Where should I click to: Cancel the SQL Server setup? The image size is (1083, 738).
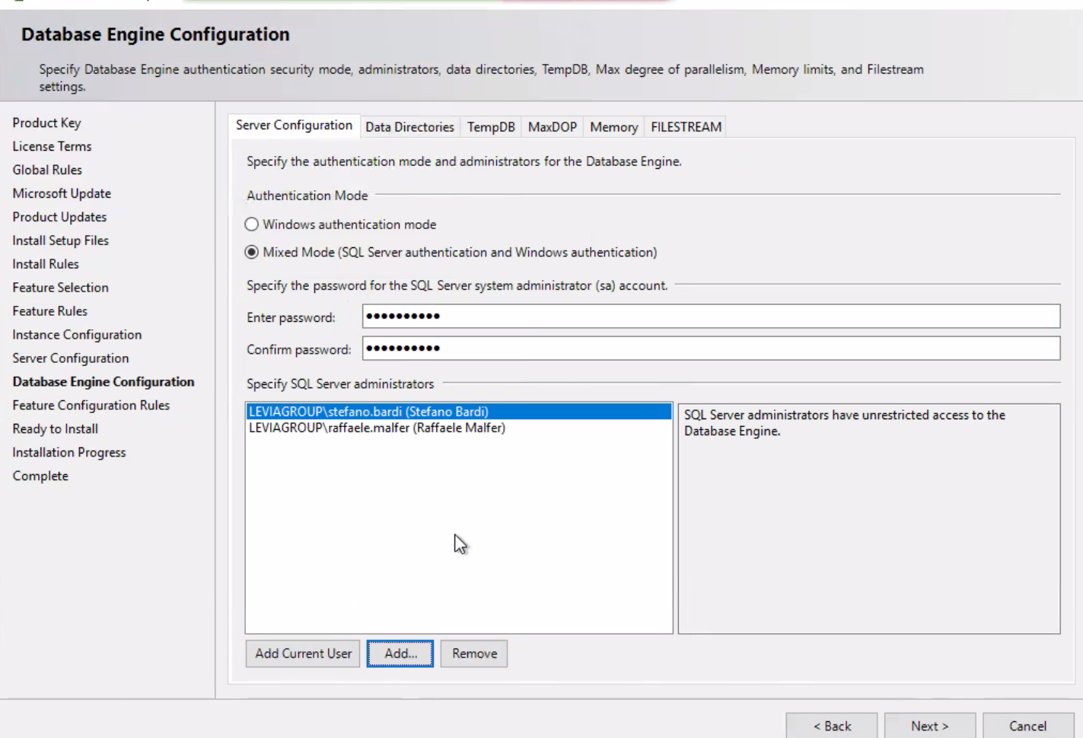pyautogui.click(x=1027, y=726)
